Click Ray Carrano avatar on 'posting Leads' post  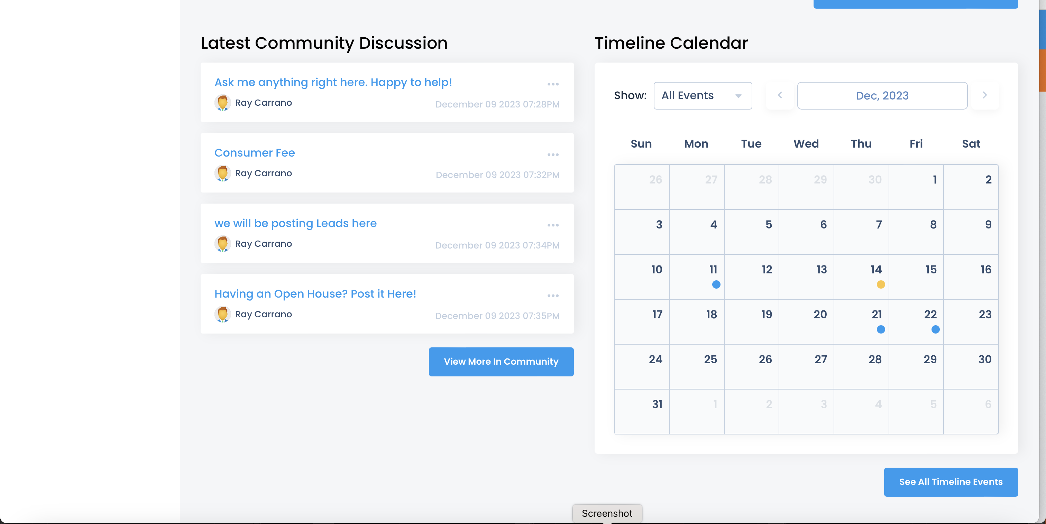pyautogui.click(x=222, y=244)
